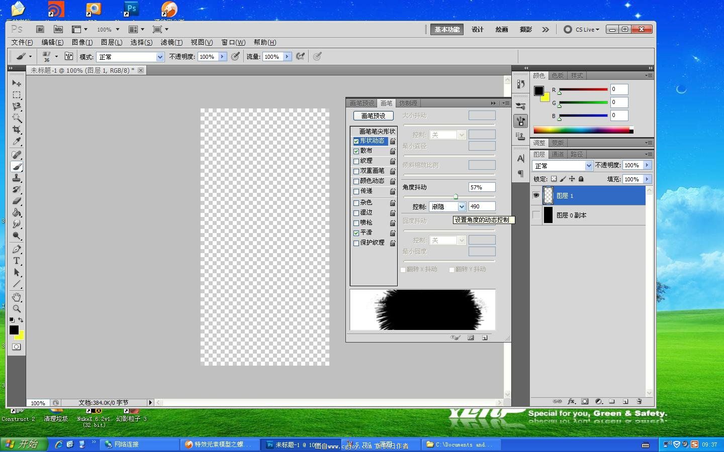Viewport: 724px width, 452px height.
Task: Open Layer Style fx menu
Action: 571,401
